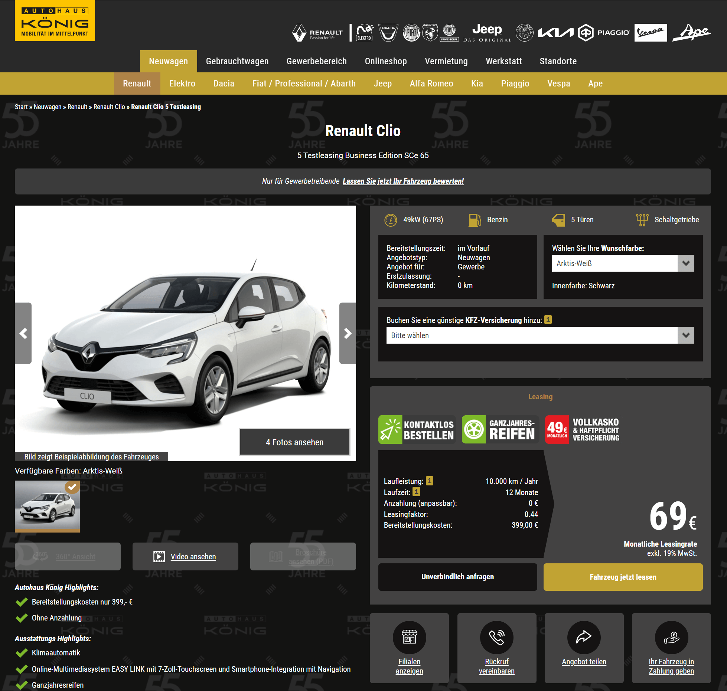Click the Fiat brand logo
727x691 pixels.
(x=411, y=33)
